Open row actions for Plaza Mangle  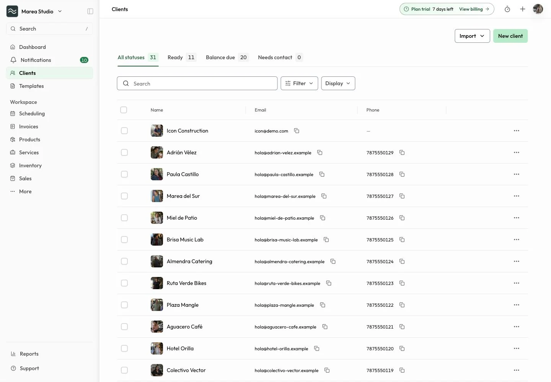tap(517, 305)
